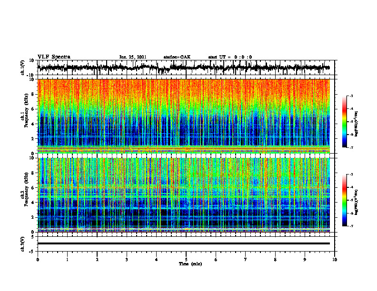Click the time axis tick label '0'

[38, 260]
